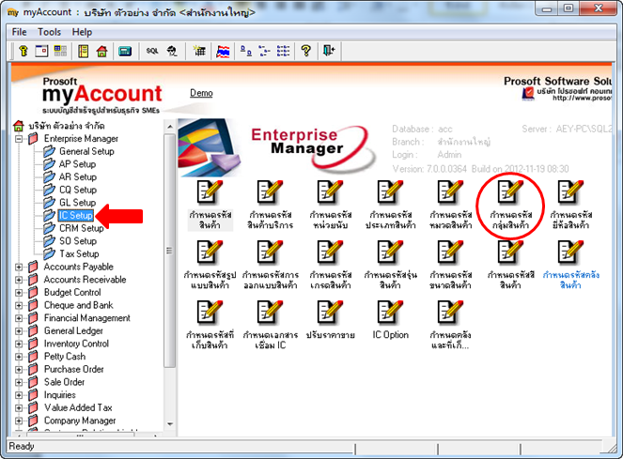The height and width of the screenshot is (459, 623).
Task: Click the กำหนดรหัสคลังสินค้า blue link
Action: point(571,280)
